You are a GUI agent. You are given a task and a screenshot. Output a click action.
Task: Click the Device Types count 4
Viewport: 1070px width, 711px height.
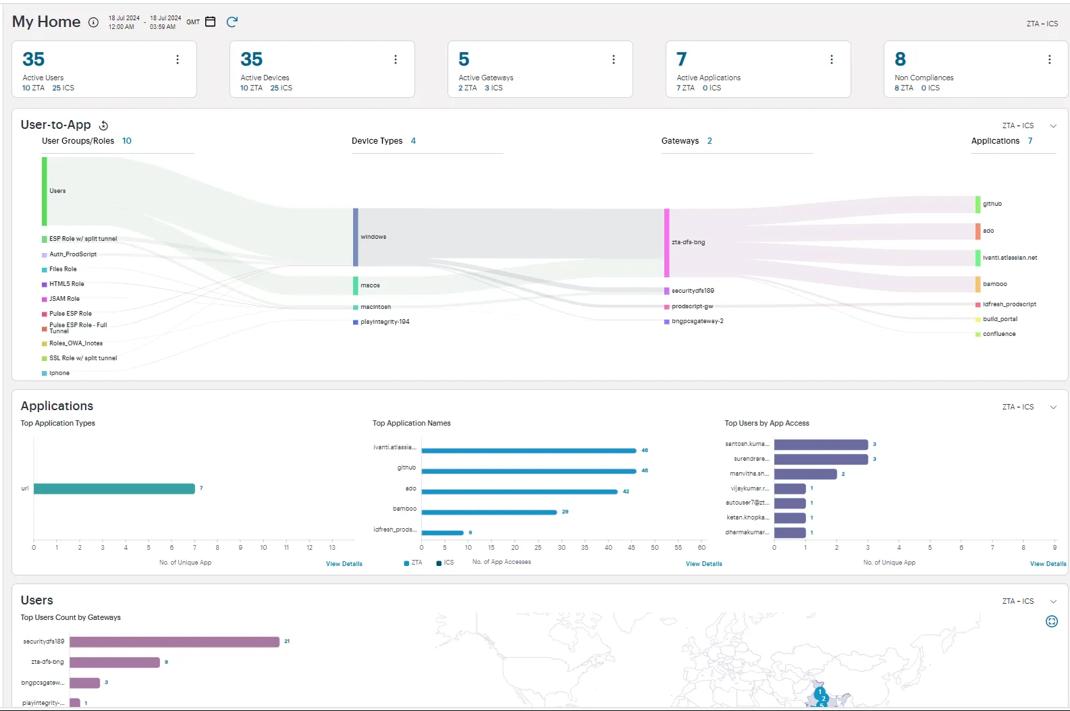pyautogui.click(x=413, y=141)
